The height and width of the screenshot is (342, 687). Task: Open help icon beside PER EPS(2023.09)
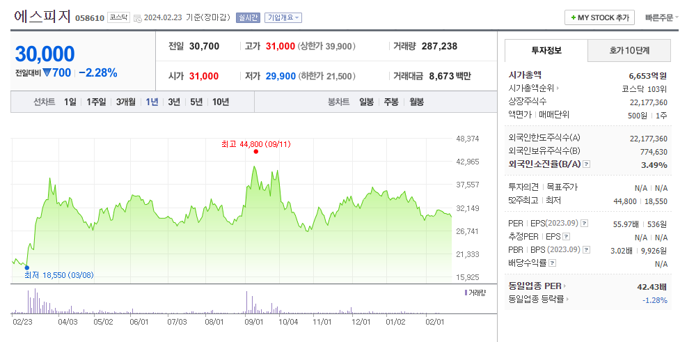click(585, 224)
